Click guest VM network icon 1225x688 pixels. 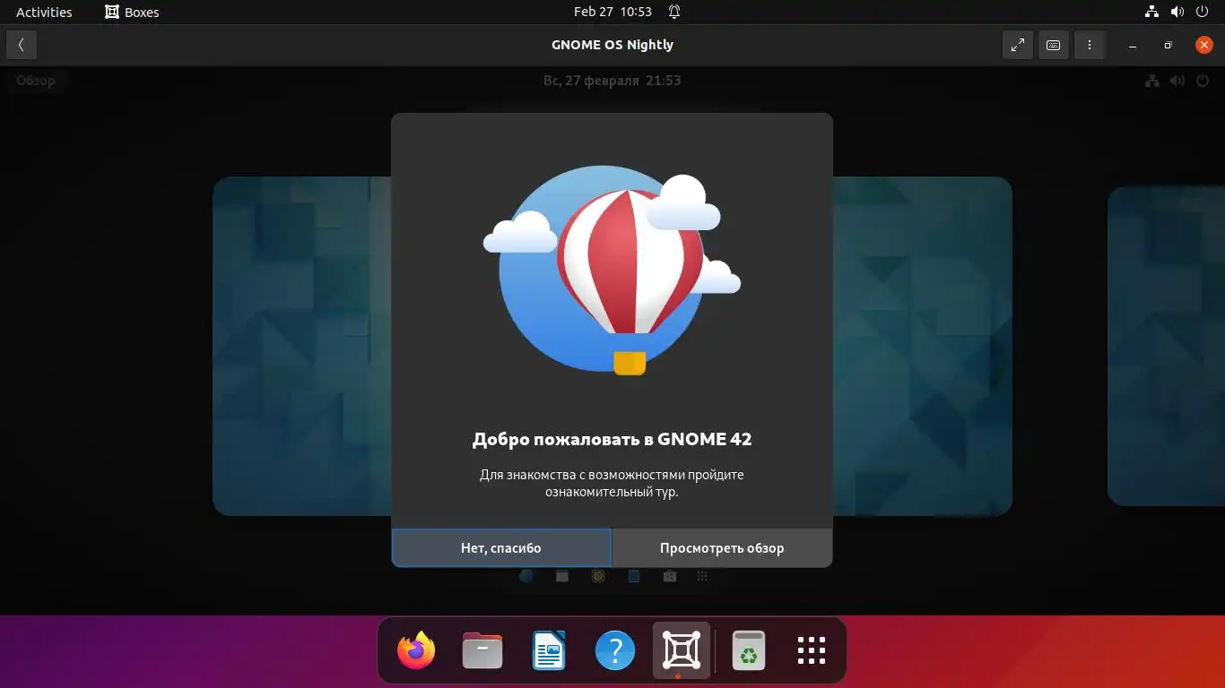pyautogui.click(x=1152, y=81)
